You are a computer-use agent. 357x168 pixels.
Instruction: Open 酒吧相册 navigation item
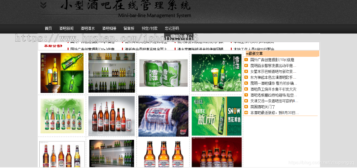tap(109, 29)
